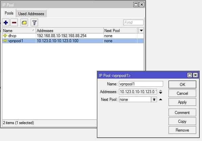Viewport: 202px width, 141px height.
Task: Open the filter funnel icon
Action: 34,23
